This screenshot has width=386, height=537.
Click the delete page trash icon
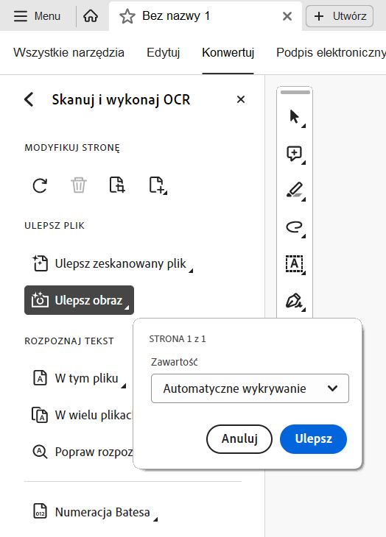[x=79, y=185]
